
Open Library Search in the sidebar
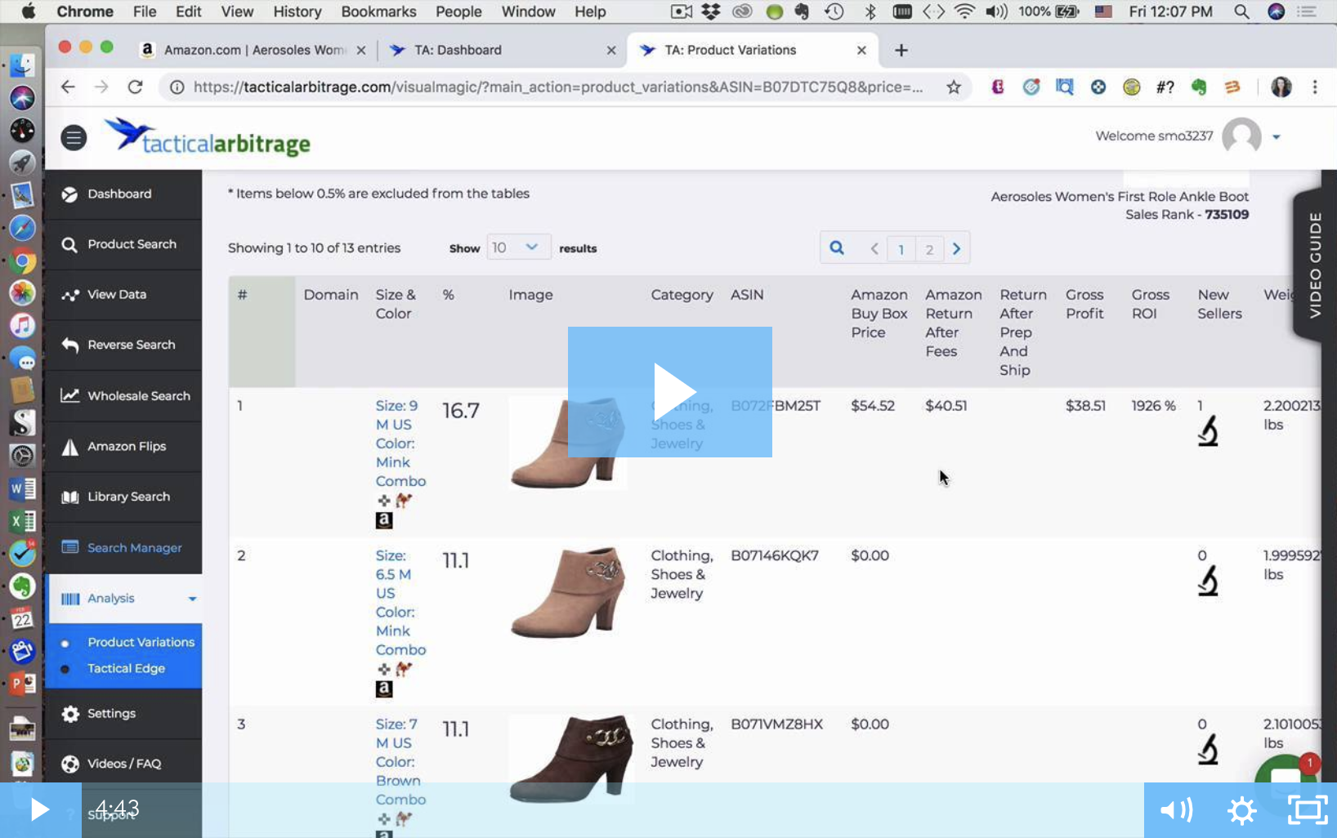[123, 497]
